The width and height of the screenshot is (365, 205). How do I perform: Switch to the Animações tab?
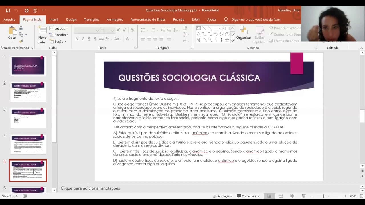(x=115, y=20)
